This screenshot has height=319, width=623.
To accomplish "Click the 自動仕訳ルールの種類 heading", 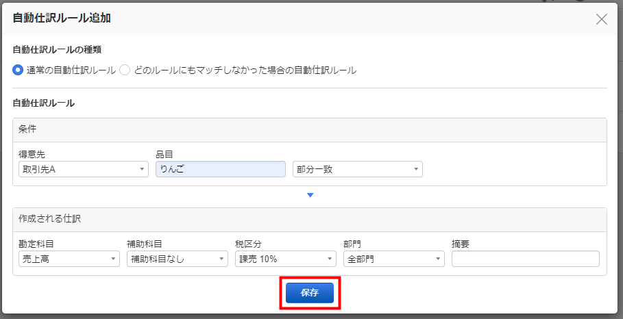I will click(x=57, y=49).
